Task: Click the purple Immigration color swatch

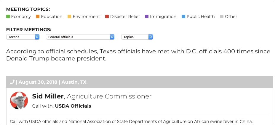Action: coord(147,17)
